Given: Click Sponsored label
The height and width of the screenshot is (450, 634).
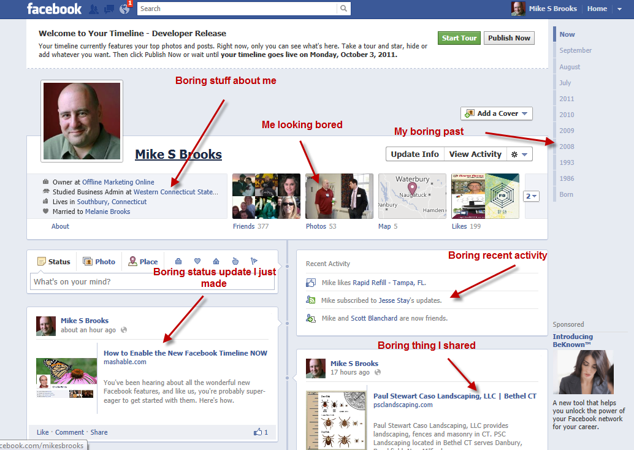Looking at the screenshot, I should coord(568,324).
